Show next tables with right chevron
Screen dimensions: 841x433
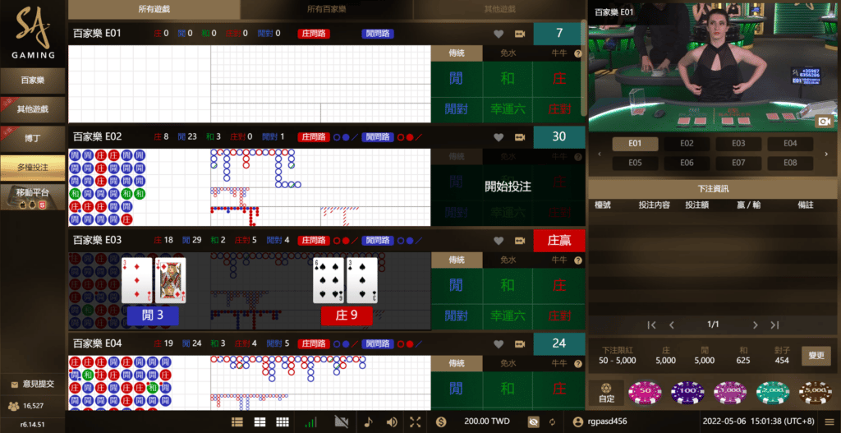click(825, 154)
